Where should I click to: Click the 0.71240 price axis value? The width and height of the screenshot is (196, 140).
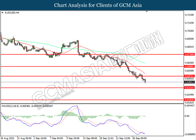190,23
